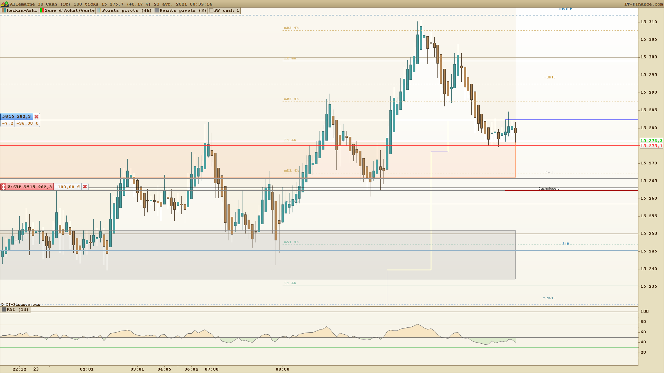Click the IT-Finance.com link at top right

tap(643, 4)
